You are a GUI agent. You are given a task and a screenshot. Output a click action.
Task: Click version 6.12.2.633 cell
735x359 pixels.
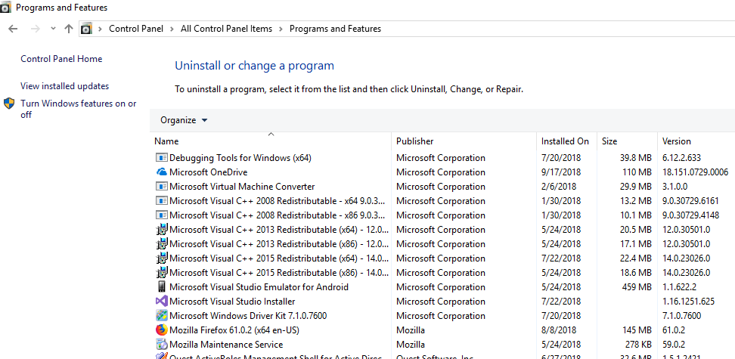click(x=681, y=157)
